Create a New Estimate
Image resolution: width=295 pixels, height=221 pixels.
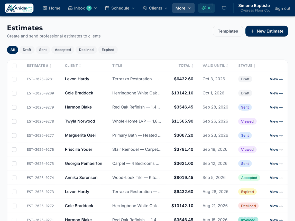266,31
